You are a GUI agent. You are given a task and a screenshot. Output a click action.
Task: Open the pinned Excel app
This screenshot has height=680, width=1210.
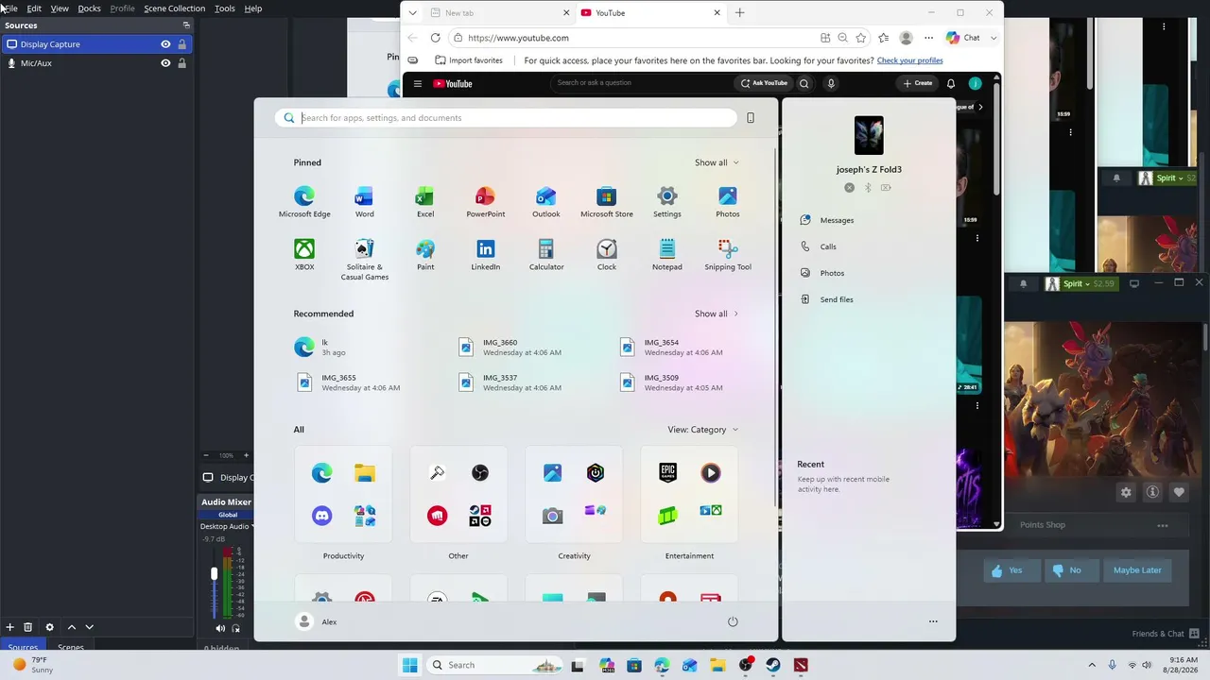coord(425,201)
